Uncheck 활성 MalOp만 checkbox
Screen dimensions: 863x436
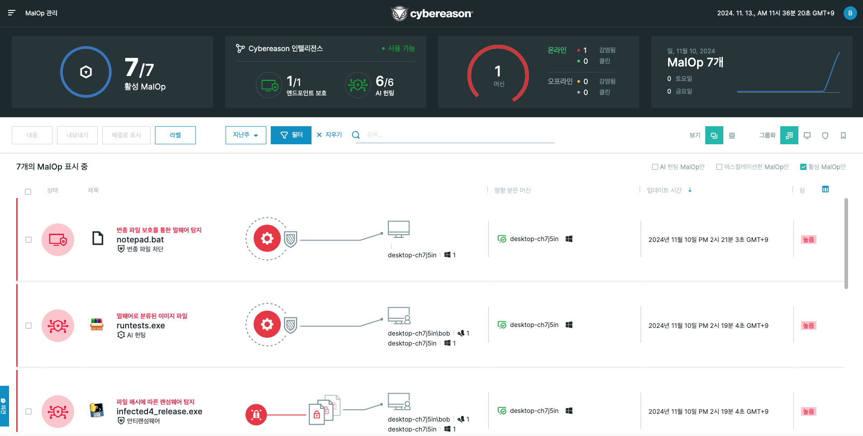[x=803, y=167]
